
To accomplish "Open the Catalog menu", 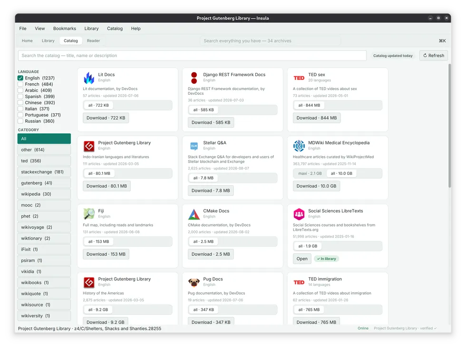I will point(115,29).
